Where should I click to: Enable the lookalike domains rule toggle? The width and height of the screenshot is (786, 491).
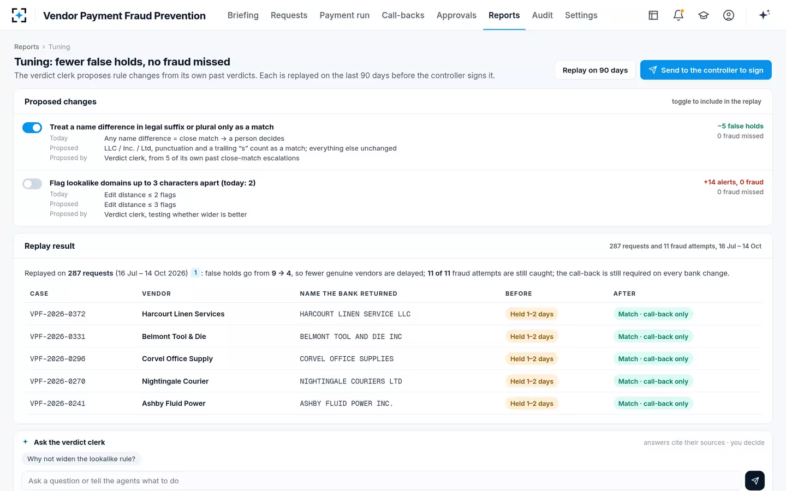pyautogui.click(x=32, y=184)
